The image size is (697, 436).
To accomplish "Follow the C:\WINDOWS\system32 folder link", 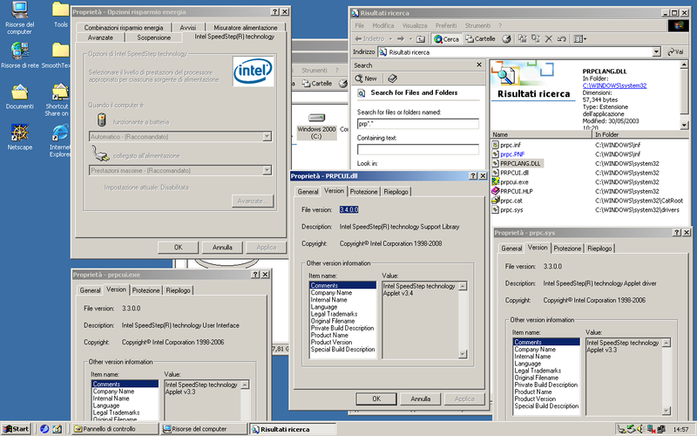I will tap(614, 85).
